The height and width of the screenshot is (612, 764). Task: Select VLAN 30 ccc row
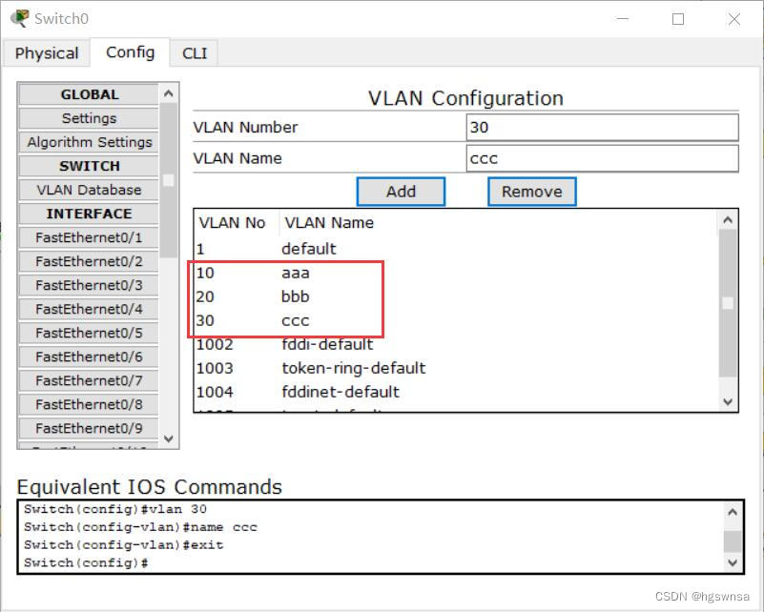pyautogui.click(x=456, y=320)
